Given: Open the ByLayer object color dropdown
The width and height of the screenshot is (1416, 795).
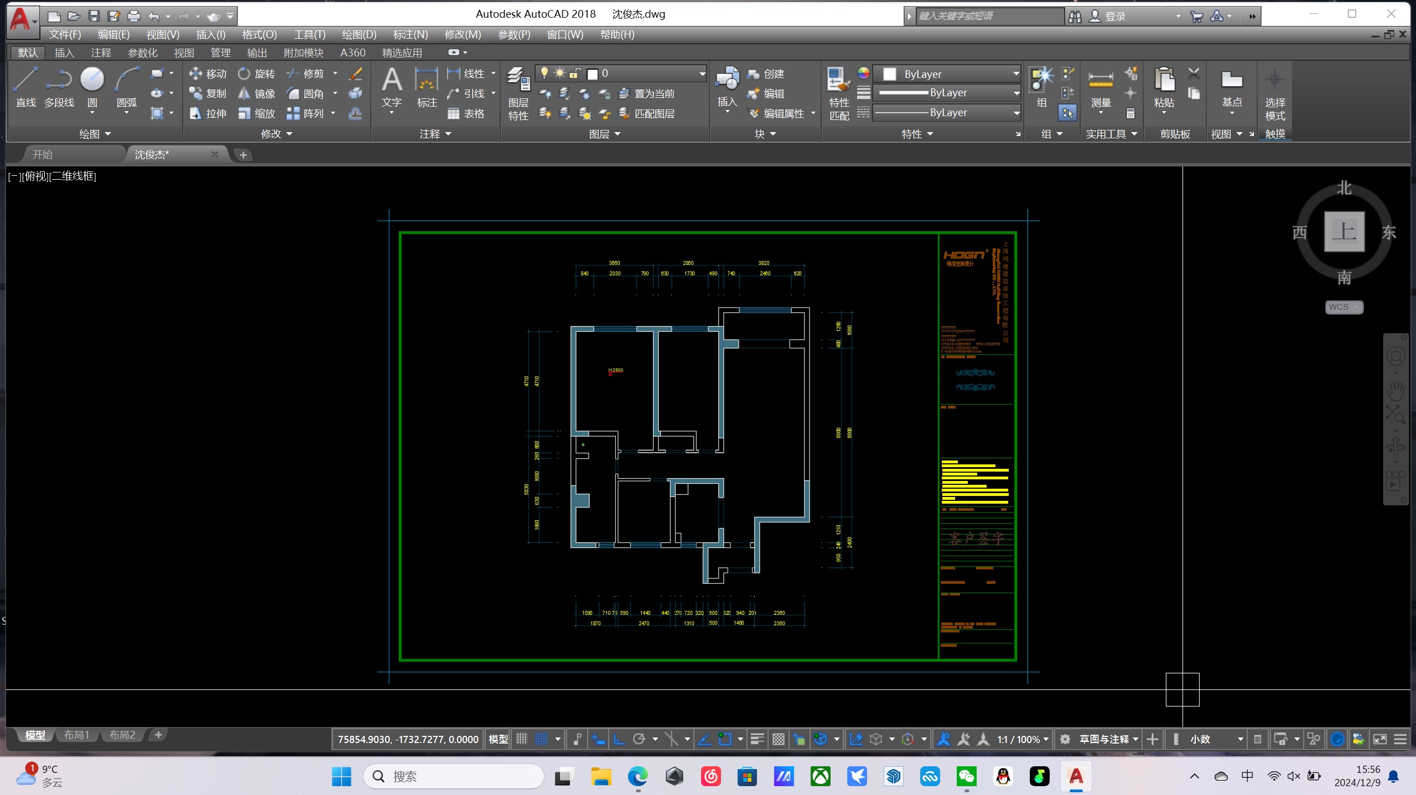Looking at the screenshot, I should 1015,74.
